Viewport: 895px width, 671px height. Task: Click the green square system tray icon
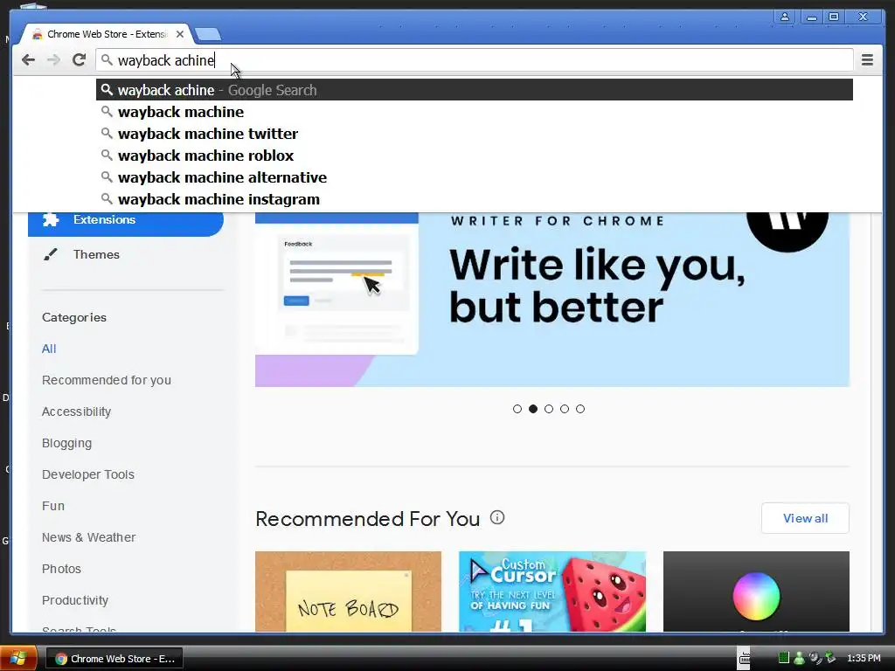(784, 658)
